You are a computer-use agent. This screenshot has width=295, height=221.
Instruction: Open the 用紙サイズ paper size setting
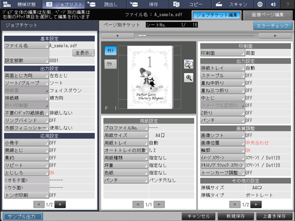click(x=126, y=136)
